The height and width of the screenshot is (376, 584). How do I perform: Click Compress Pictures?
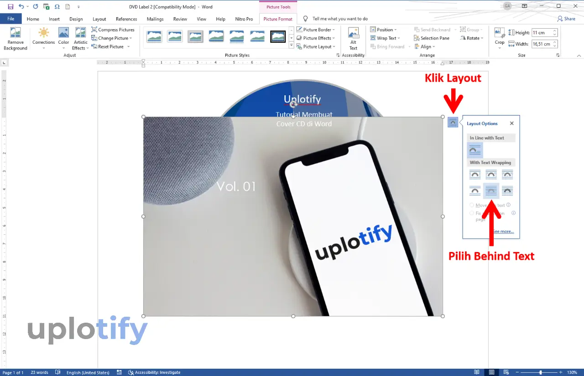point(113,30)
